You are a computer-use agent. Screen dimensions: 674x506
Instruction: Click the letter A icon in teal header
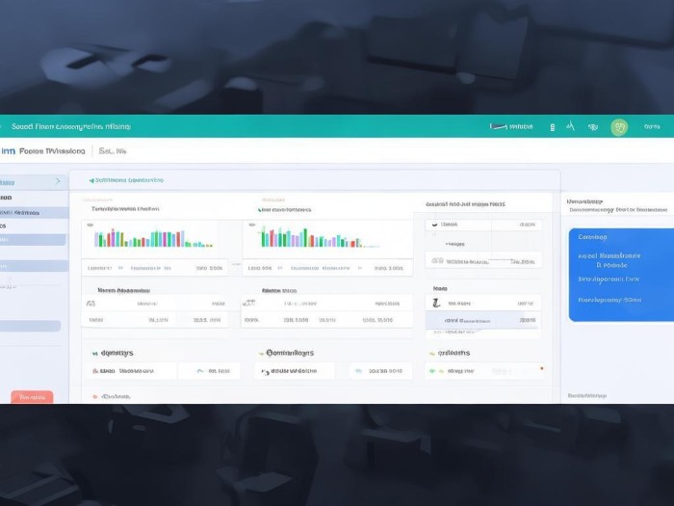570,126
